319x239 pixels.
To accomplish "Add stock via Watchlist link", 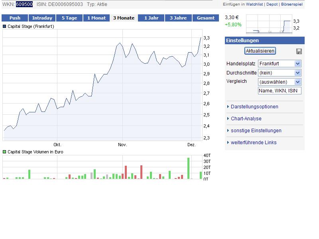I will (x=254, y=4).
